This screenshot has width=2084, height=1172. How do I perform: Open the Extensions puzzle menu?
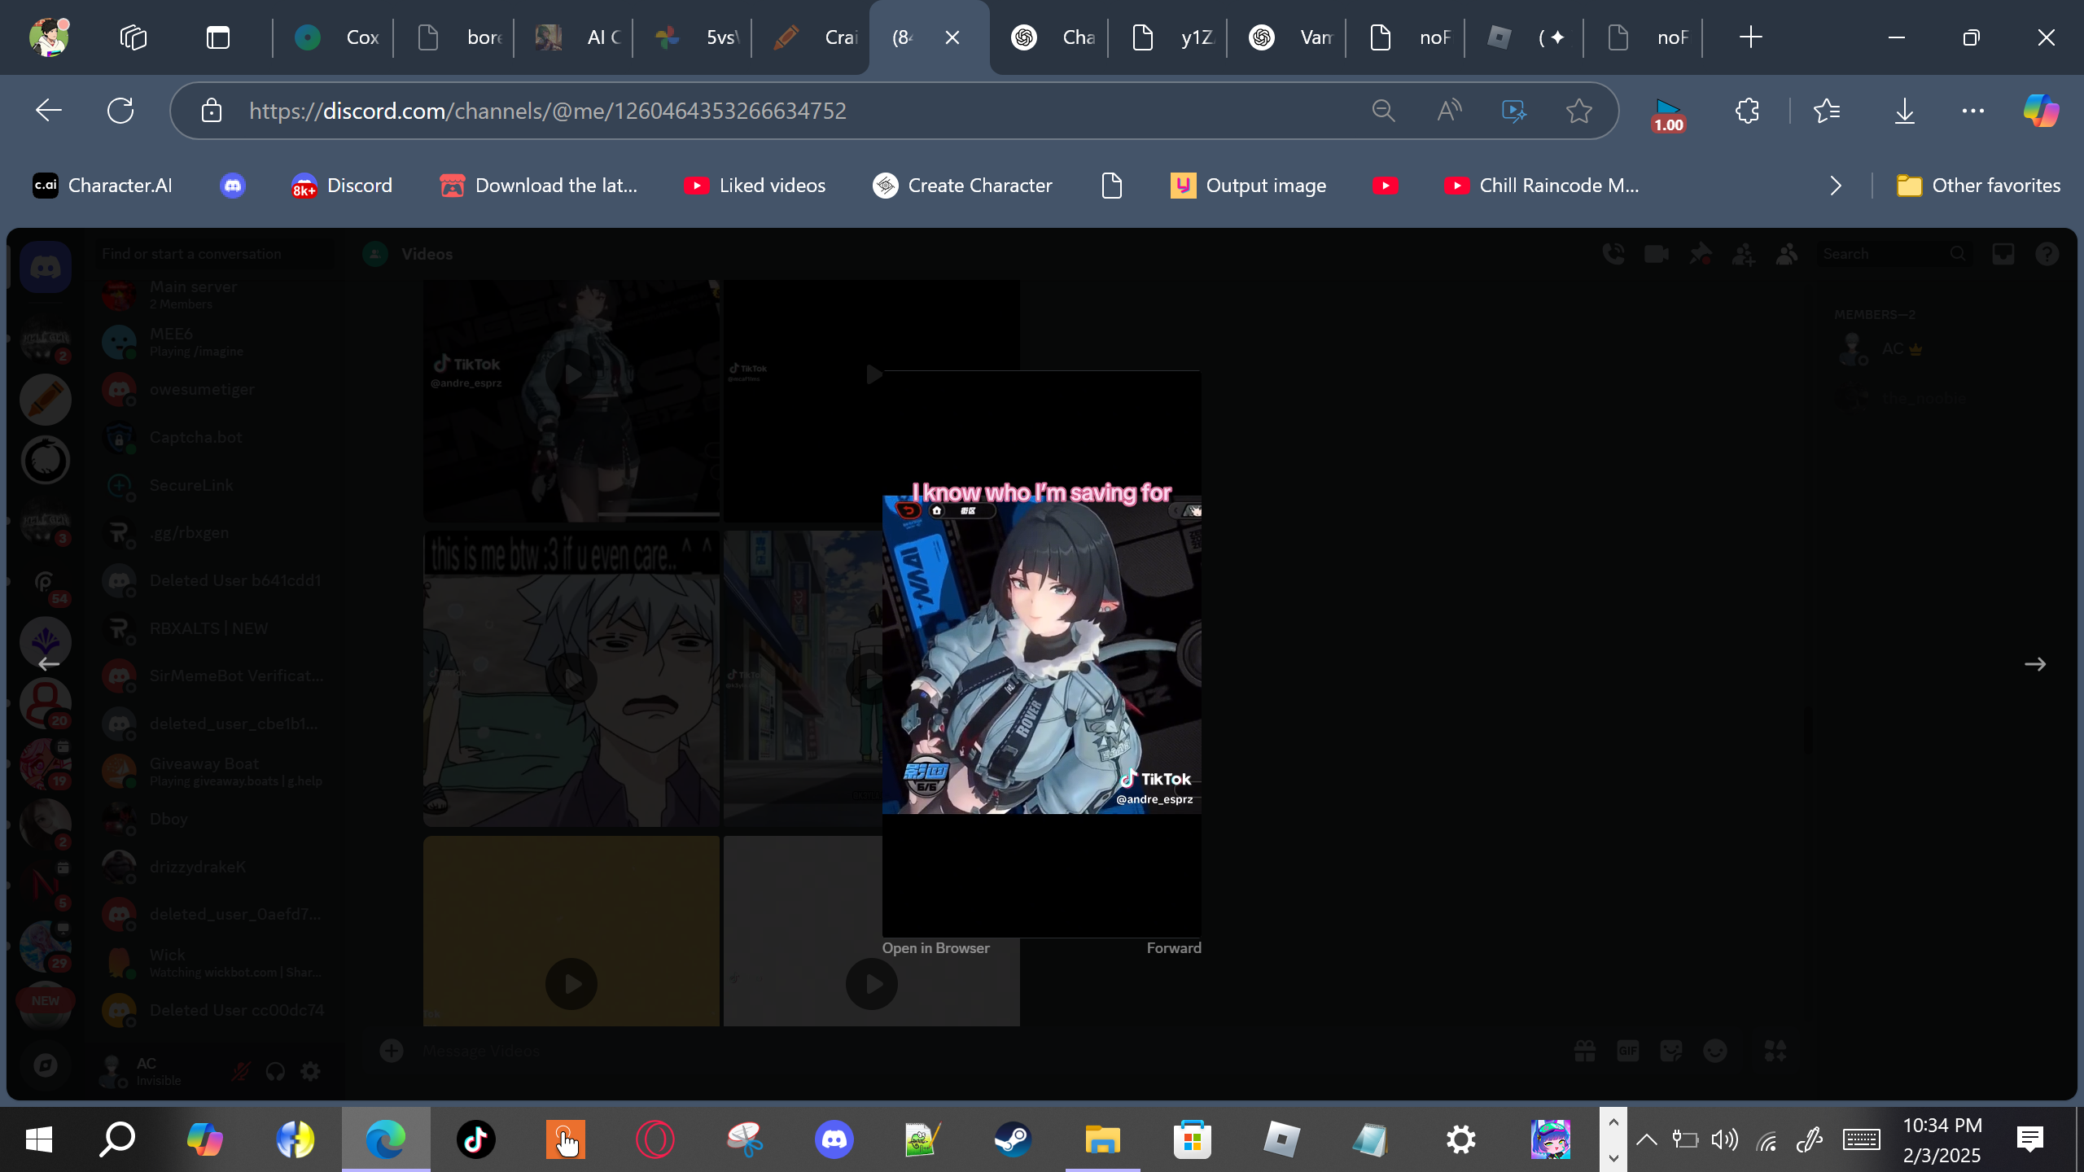coord(1747,111)
